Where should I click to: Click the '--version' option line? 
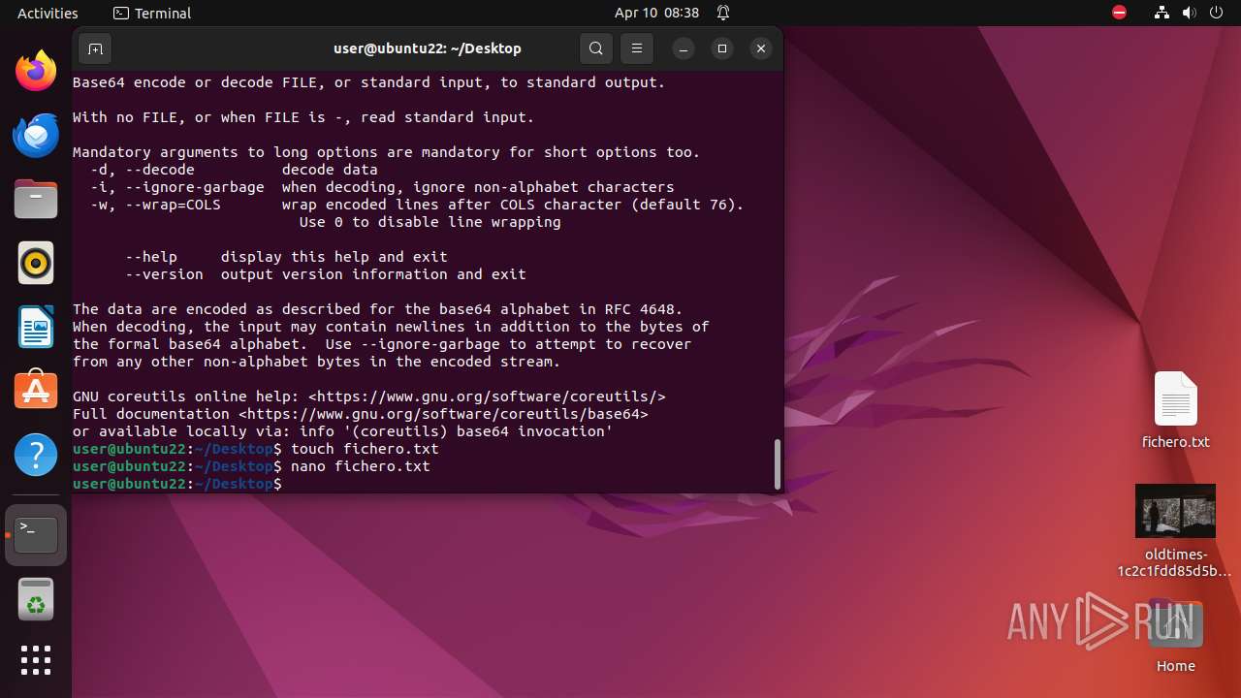tap(326, 274)
